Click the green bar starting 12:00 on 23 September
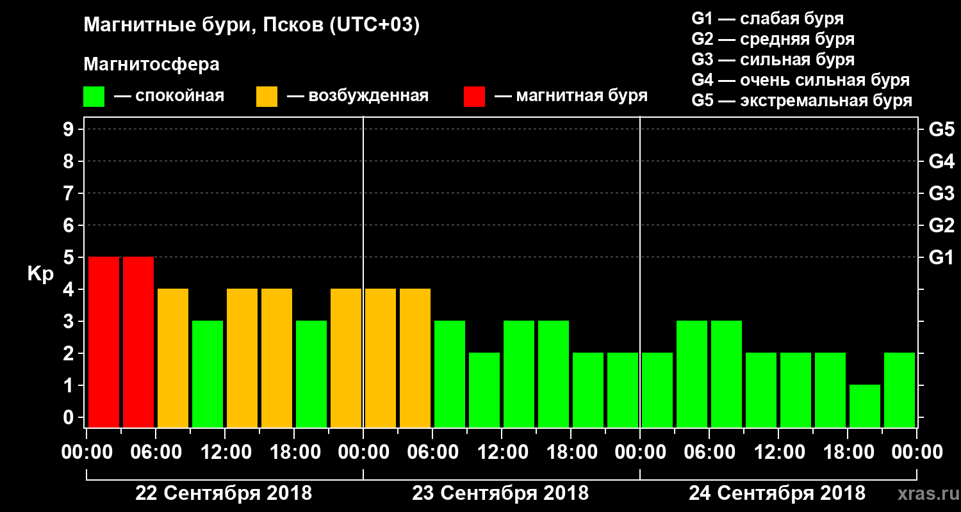This screenshot has width=961, height=512. point(519,374)
